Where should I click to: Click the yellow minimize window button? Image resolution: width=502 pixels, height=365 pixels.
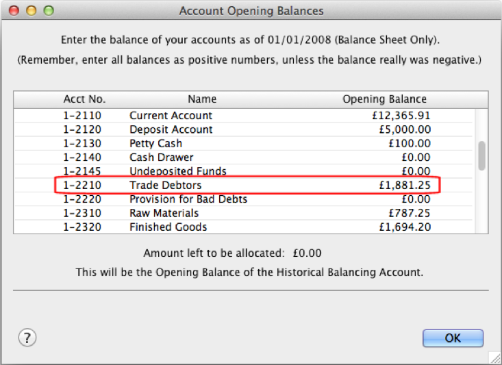click(32, 10)
